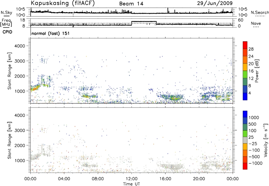Pick the yellow 16–20 dB Power segment
The image size is (269, 186).
245,67
